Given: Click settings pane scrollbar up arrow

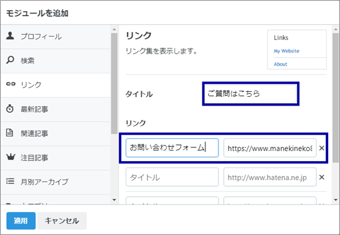Looking at the screenshot, I should pyautogui.click(x=335, y=29).
